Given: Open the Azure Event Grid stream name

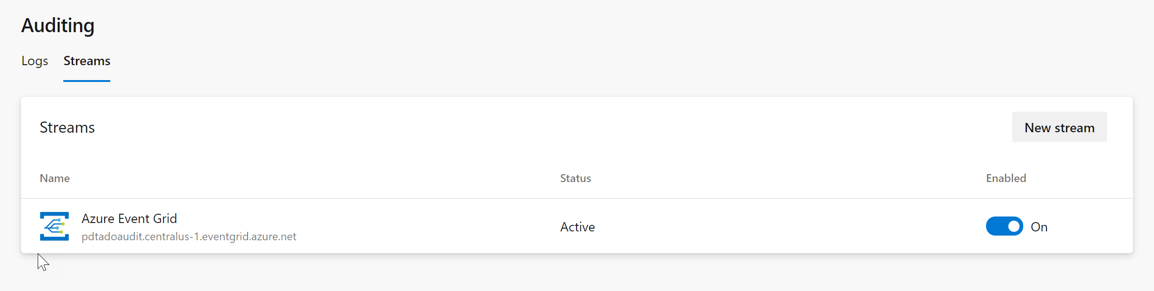Looking at the screenshot, I should click(x=129, y=218).
